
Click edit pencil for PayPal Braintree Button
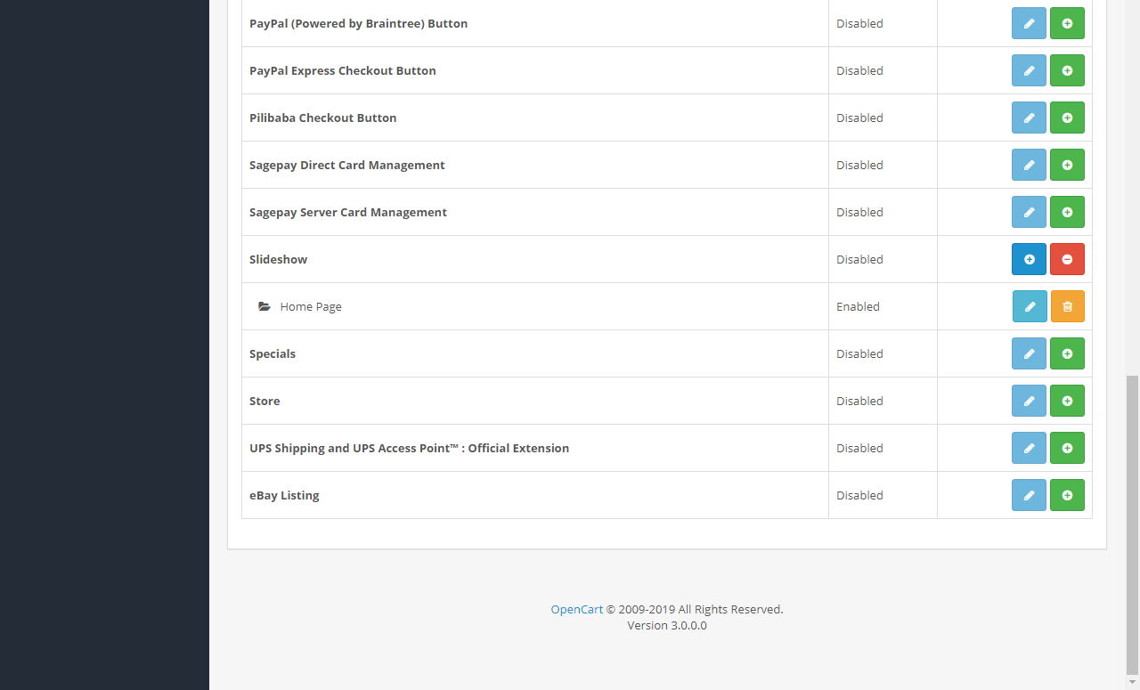coord(1029,23)
